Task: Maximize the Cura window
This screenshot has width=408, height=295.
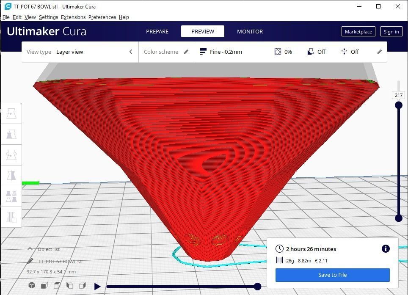Action: 379,6
